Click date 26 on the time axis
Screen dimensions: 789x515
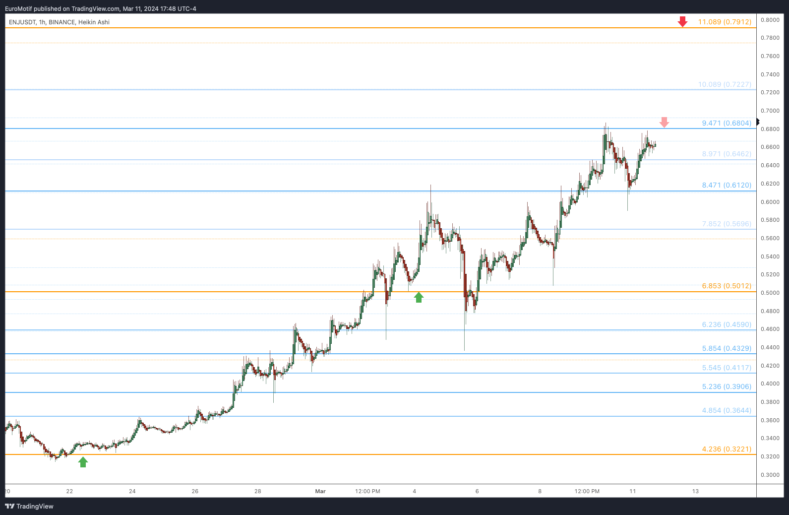[195, 491]
